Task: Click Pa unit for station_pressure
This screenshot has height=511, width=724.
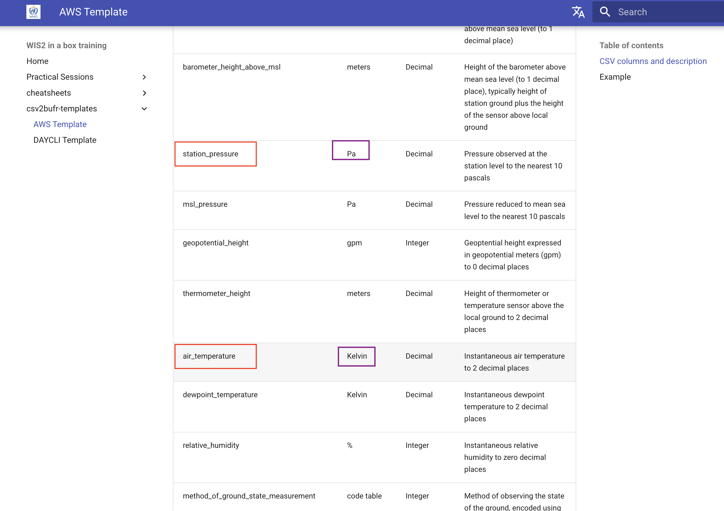Action: pos(351,154)
